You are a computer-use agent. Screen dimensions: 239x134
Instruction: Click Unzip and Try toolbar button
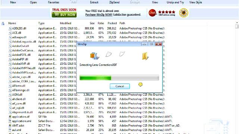point(175,2)
